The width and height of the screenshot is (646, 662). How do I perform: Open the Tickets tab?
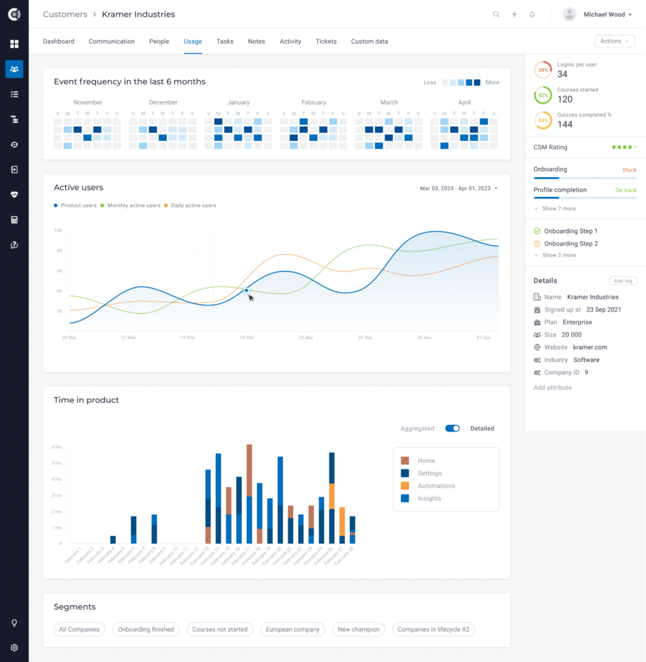[x=326, y=41]
